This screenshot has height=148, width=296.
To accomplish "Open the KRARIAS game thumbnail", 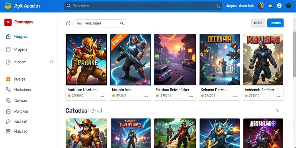I will point(263,60).
